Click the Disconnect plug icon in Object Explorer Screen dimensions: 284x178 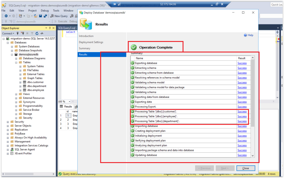[22, 33]
